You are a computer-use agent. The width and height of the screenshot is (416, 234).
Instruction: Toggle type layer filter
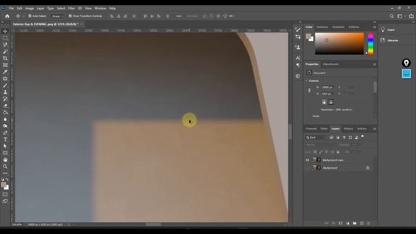(344, 137)
